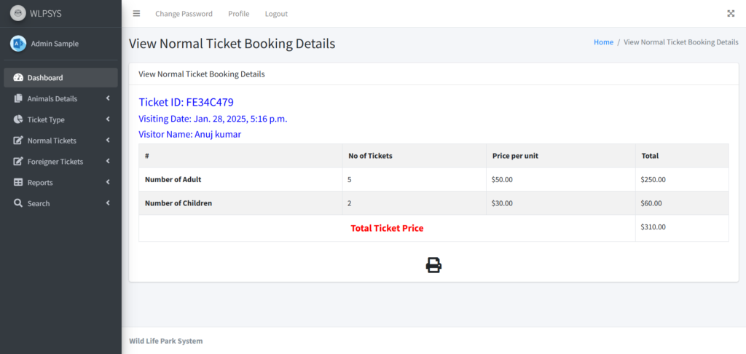Click the Logout link
Screen dimensions: 746x354
pyautogui.click(x=276, y=14)
